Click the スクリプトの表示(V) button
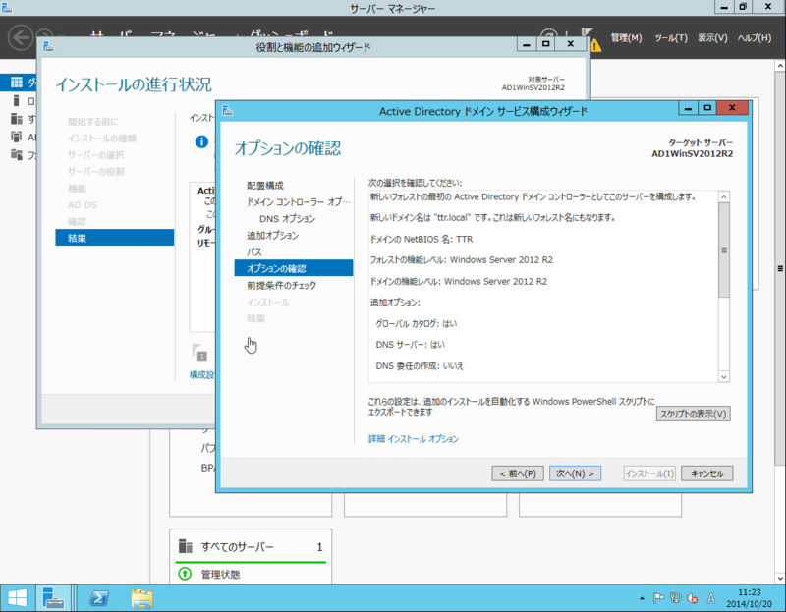This screenshot has height=612, width=786. pos(693,414)
